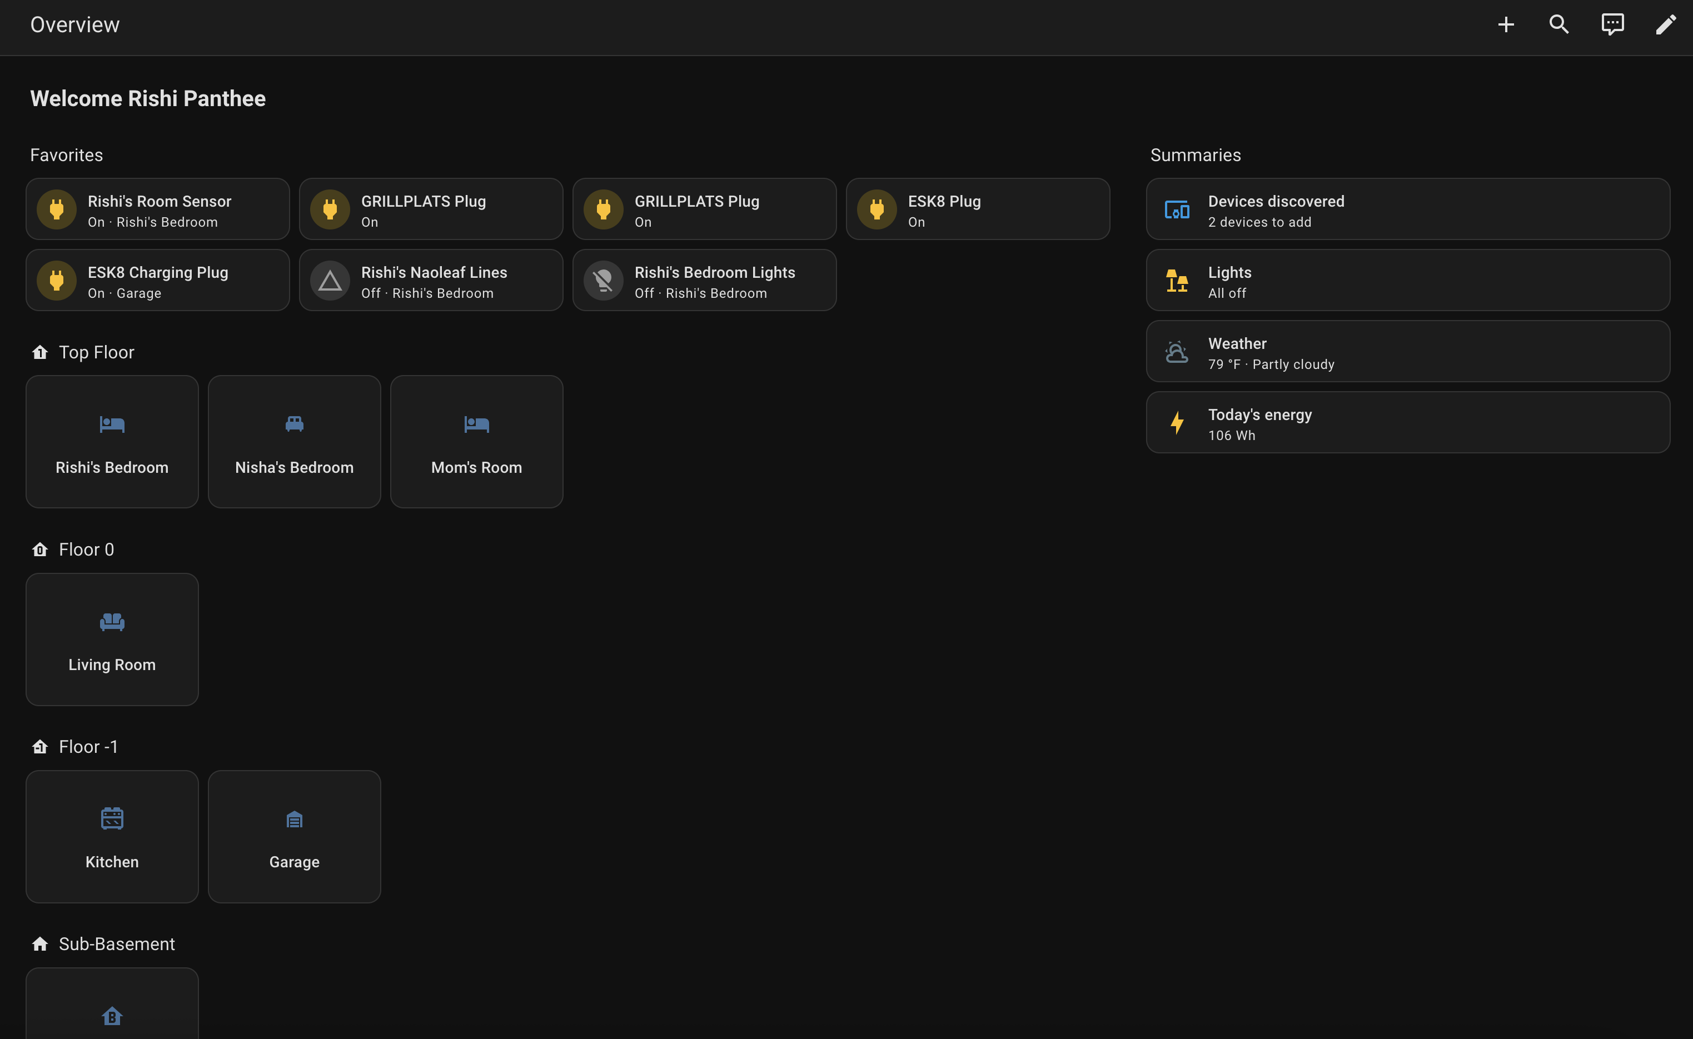Open the area card with B-house icon
Image resolution: width=1693 pixels, height=1039 pixels.
[x=112, y=1004]
